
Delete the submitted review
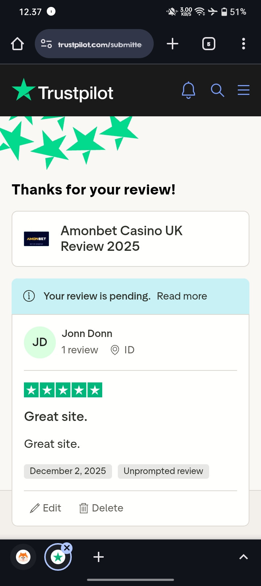point(101,508)
